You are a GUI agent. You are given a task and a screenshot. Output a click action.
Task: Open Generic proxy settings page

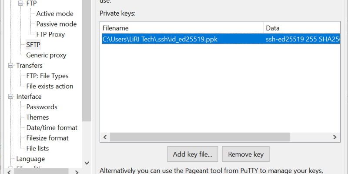tap(46, 55)
